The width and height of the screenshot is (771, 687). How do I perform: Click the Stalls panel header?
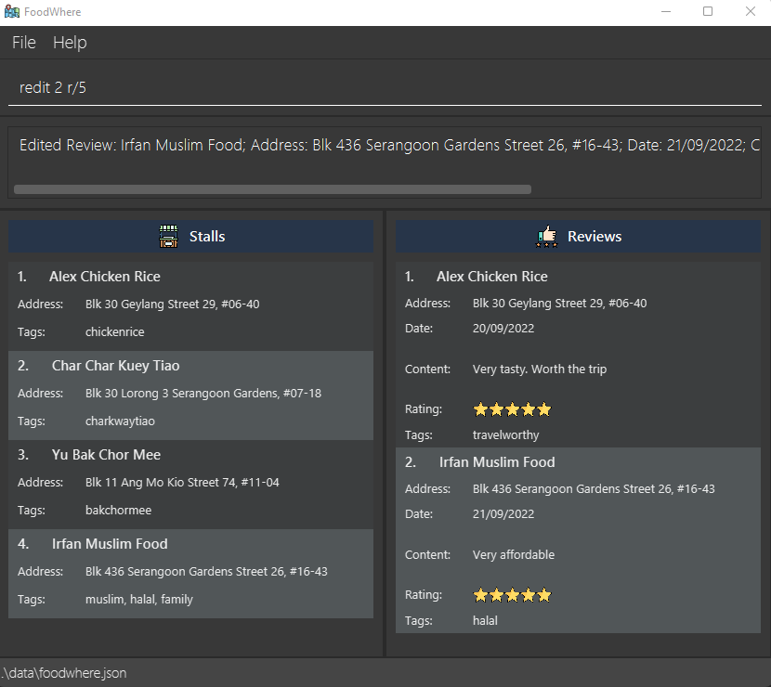coord(190,237)
